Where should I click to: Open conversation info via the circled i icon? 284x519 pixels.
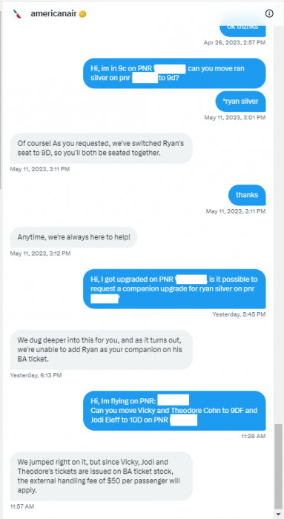269,13
